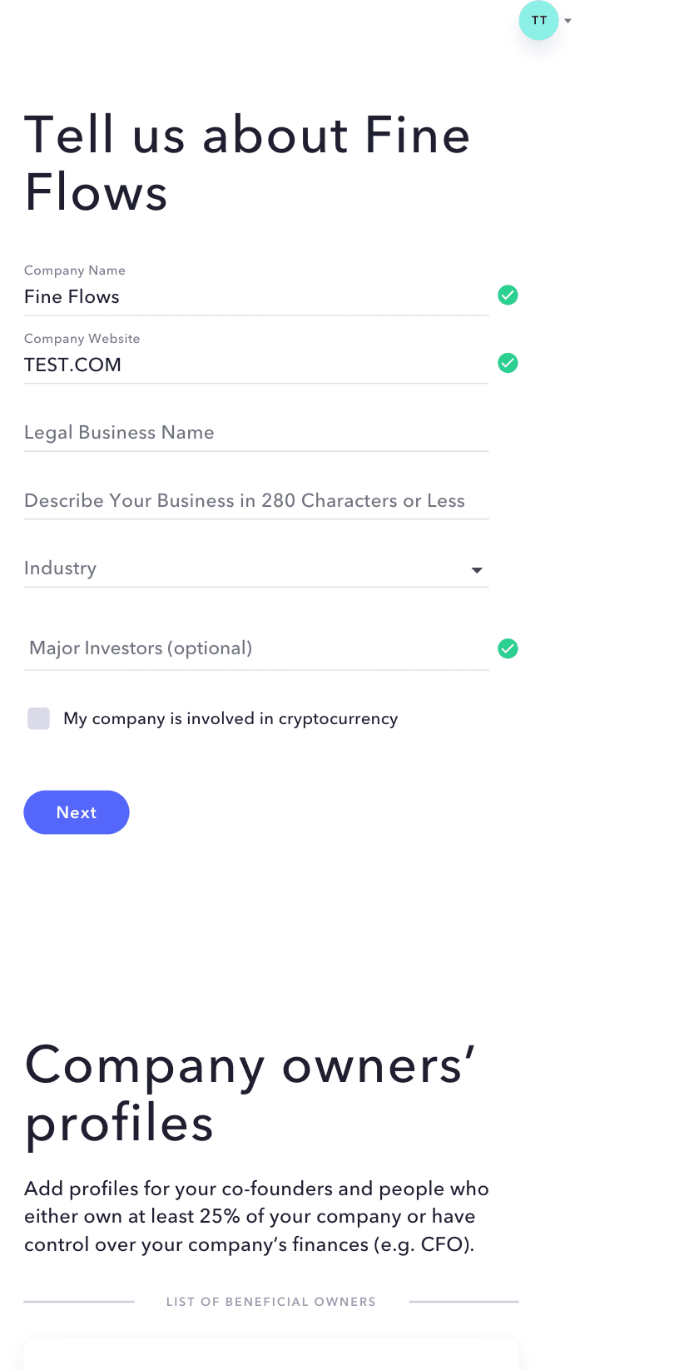This screenshot has width=684, height=1370.
Task: Click green checkmark next to Company Name
Action: point(508,295)
